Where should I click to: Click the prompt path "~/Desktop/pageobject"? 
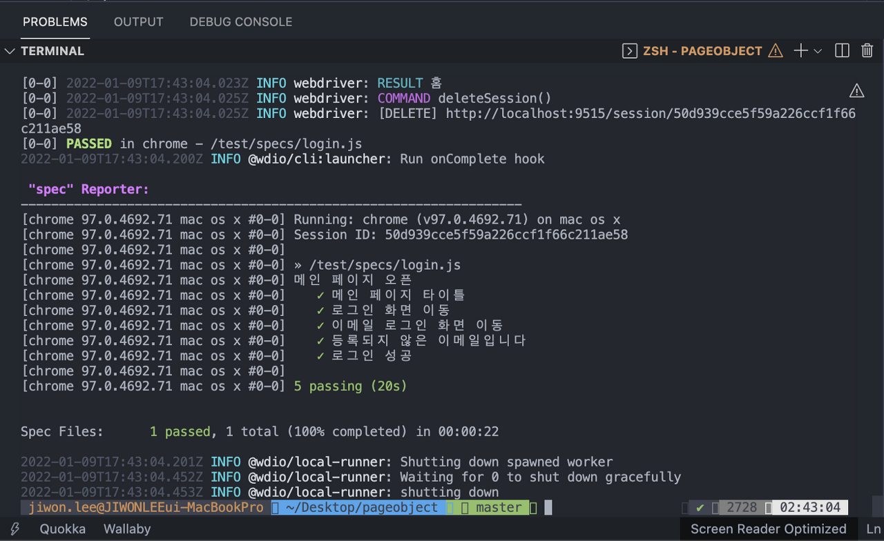click(x=362, y=508)
